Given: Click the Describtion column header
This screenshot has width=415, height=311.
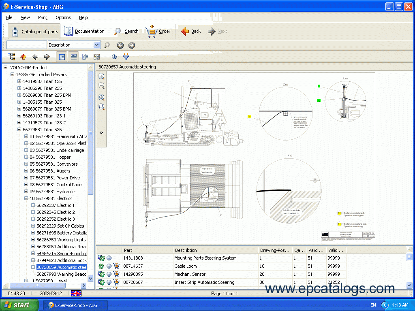Looking at the screenshot, I should (x=216, y=250).
